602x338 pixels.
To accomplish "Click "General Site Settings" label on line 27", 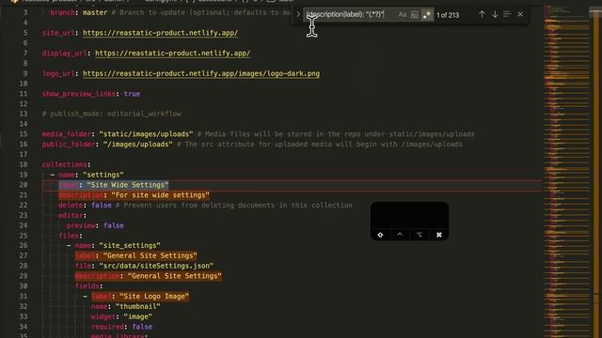I will [150, 255].
